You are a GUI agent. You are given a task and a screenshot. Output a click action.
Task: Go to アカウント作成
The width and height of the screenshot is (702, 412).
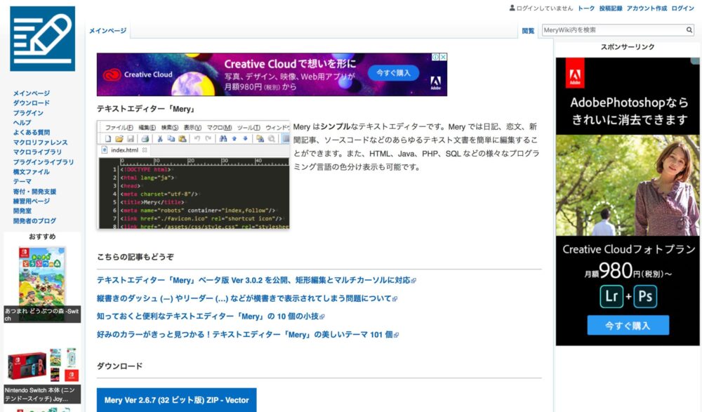pyautogui.click(x=647, y=8)
